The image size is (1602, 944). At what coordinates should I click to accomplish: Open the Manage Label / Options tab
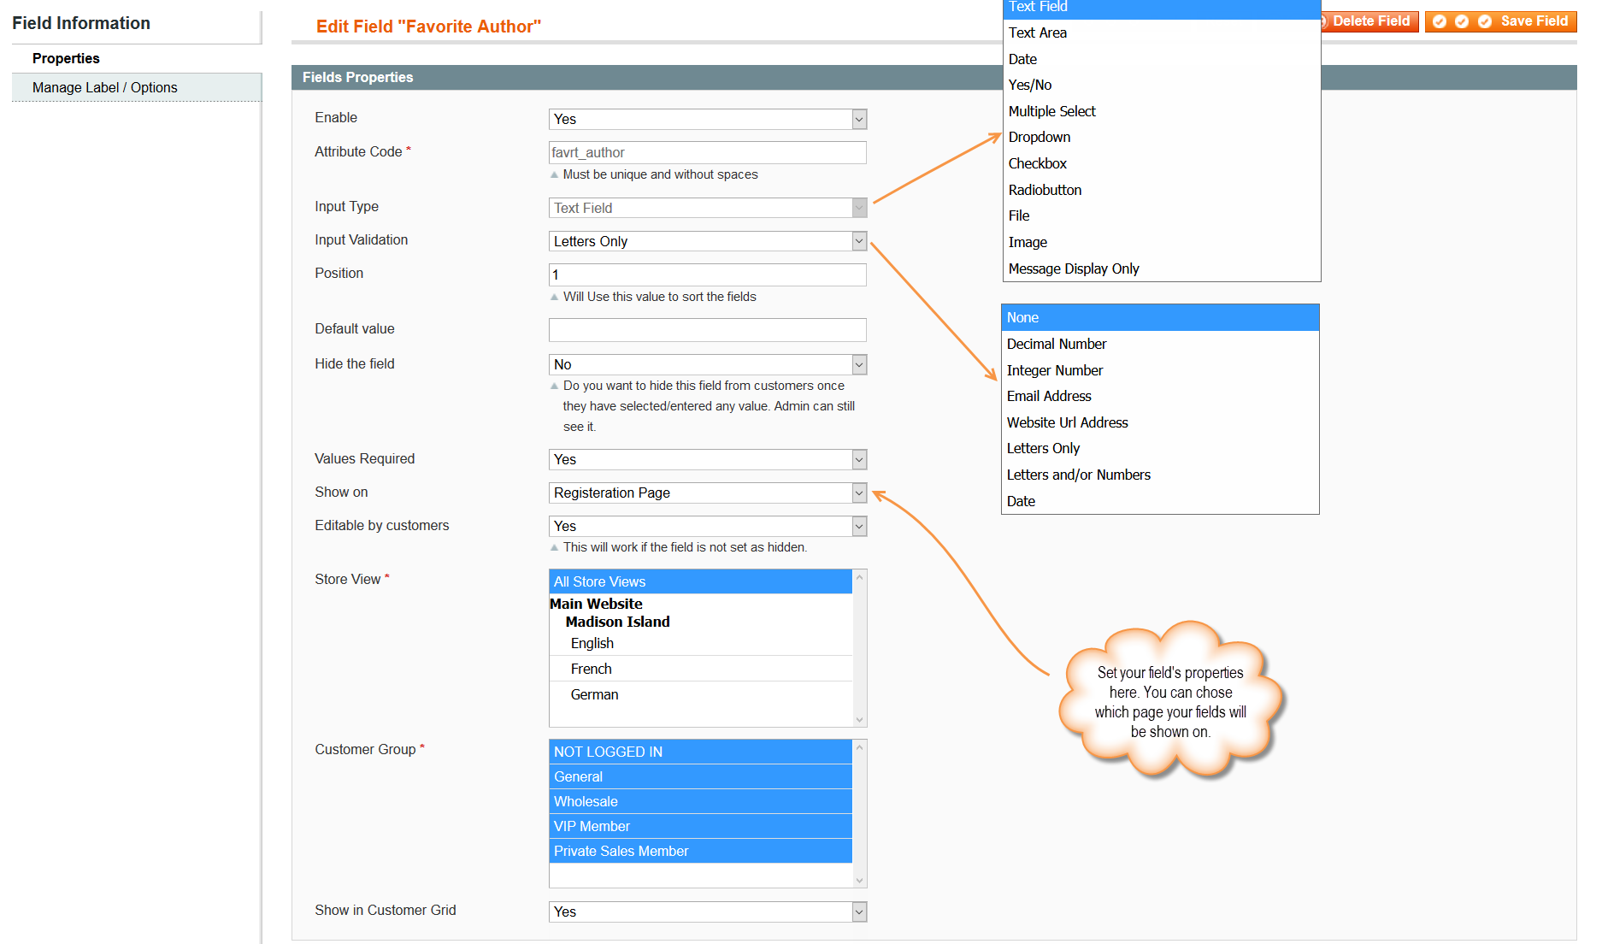105,87
